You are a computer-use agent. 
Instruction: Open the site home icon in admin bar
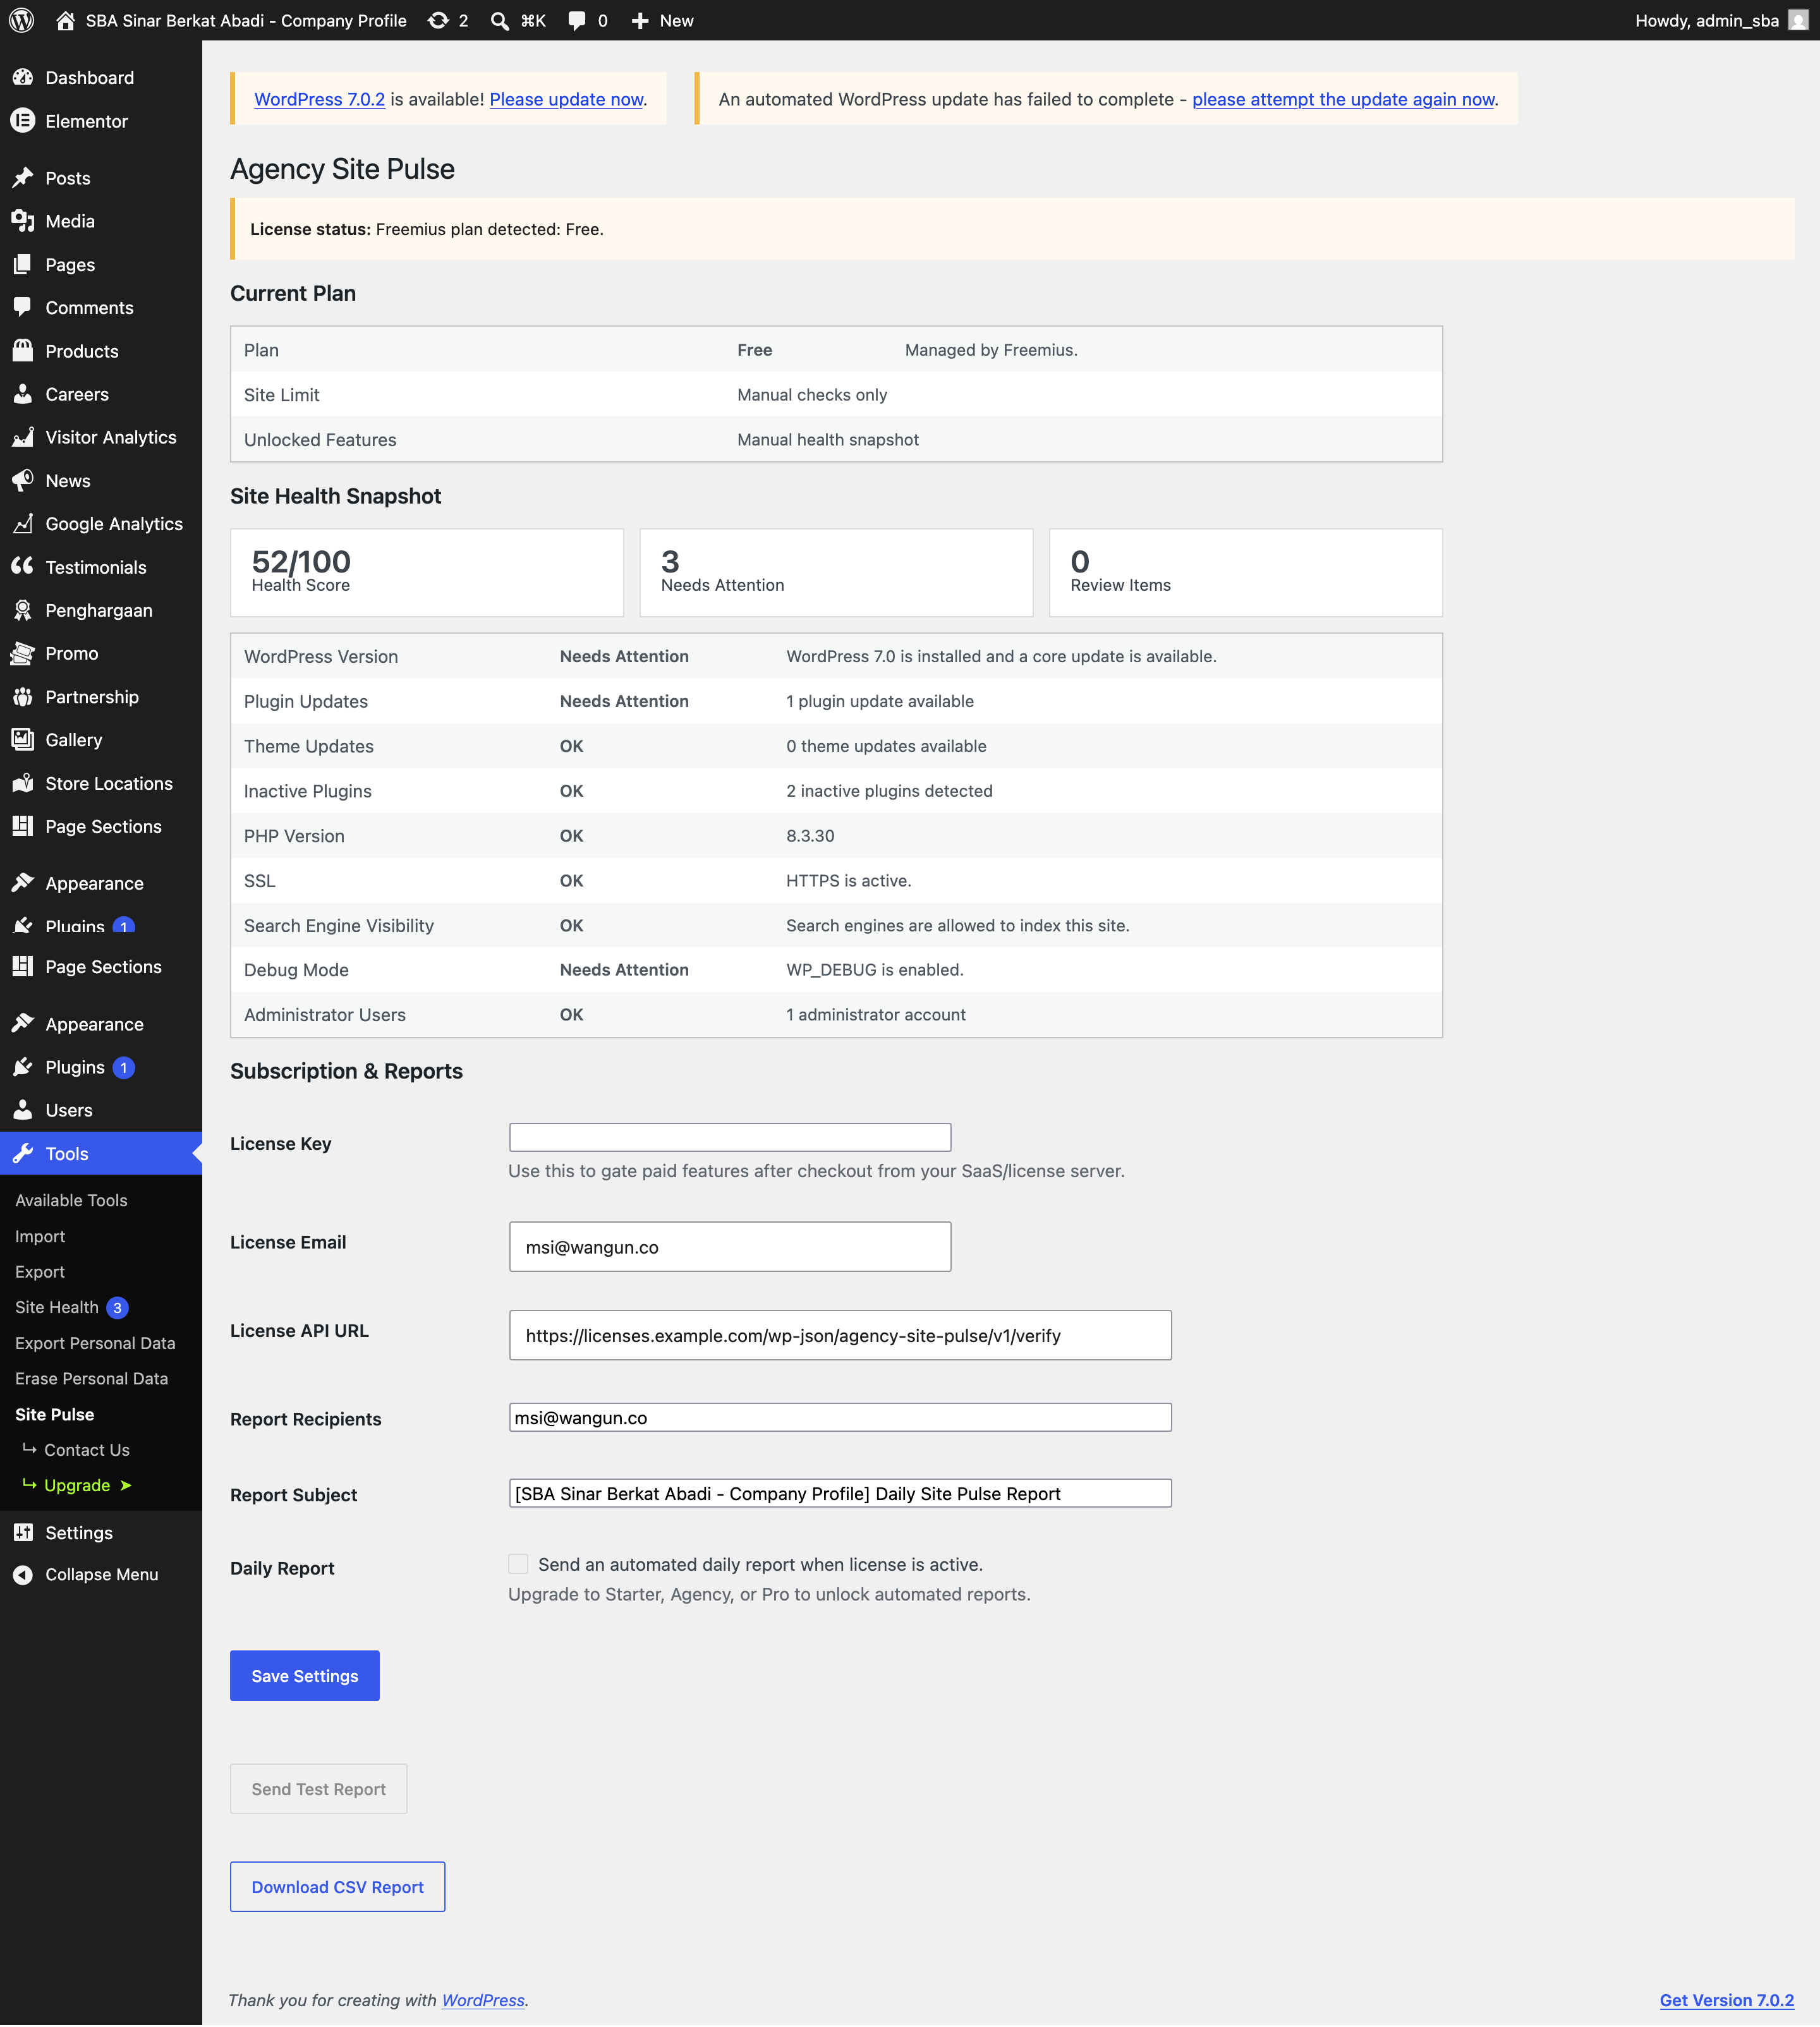coord(65,20)
